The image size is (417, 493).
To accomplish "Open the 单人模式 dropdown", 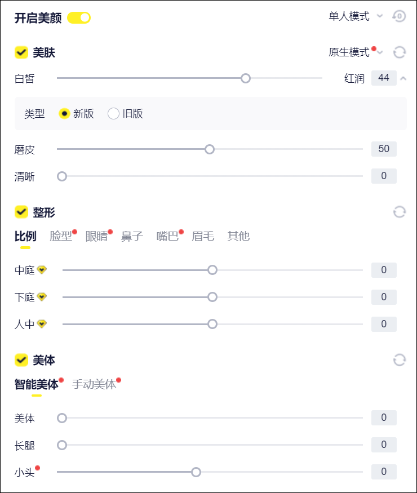I will (355, 16).
